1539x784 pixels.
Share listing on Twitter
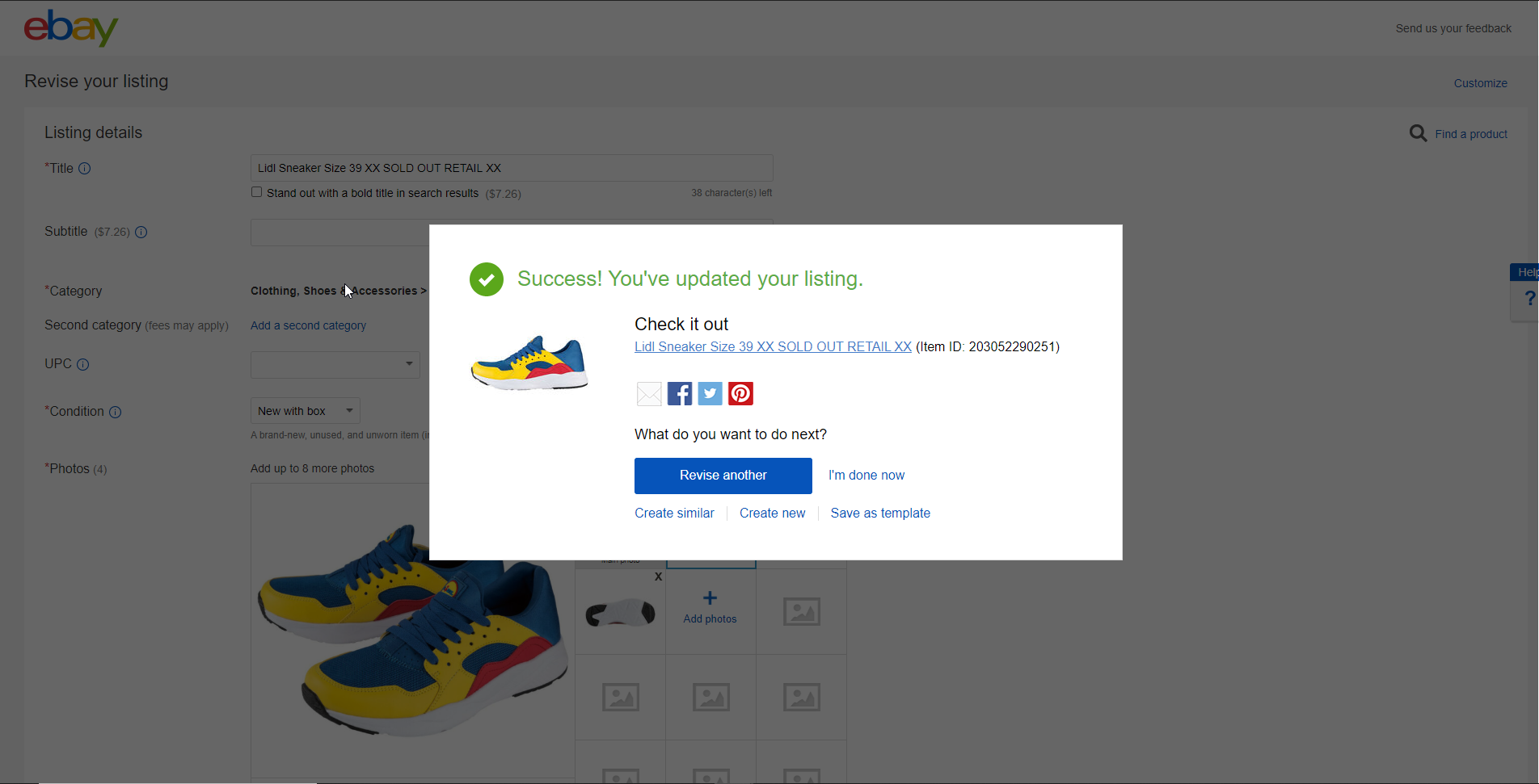coord(710,394)
